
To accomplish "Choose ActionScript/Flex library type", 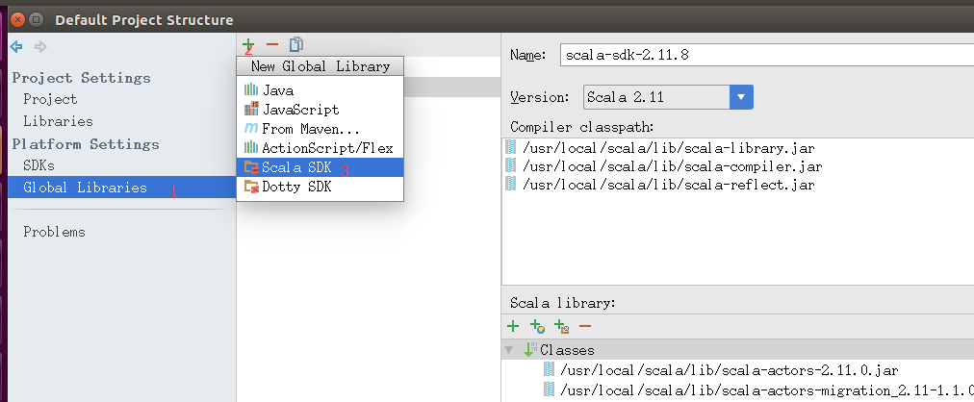I will (320, 148).
